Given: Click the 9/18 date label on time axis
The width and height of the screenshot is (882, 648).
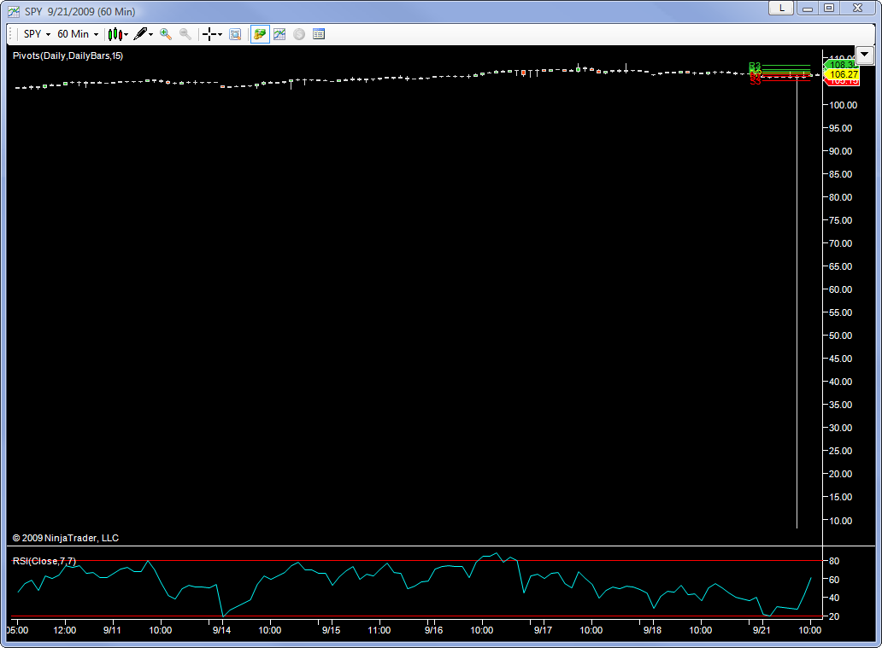Looking at the screenshot, I should (x=652, y=630).
